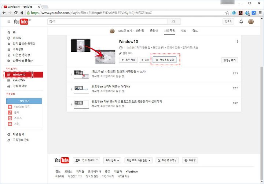Click the footer 최근 본 동영상 button
This screenshot has height=184, width=264.
pyautogui.click(x=167, y=160)
